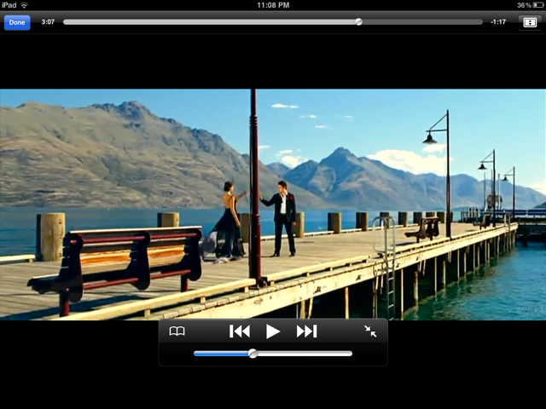The height and width of the screenshot is (409, 546).
Task: Click the battery indicator icon
Action: pyautogui.click(x=537, y=5)
